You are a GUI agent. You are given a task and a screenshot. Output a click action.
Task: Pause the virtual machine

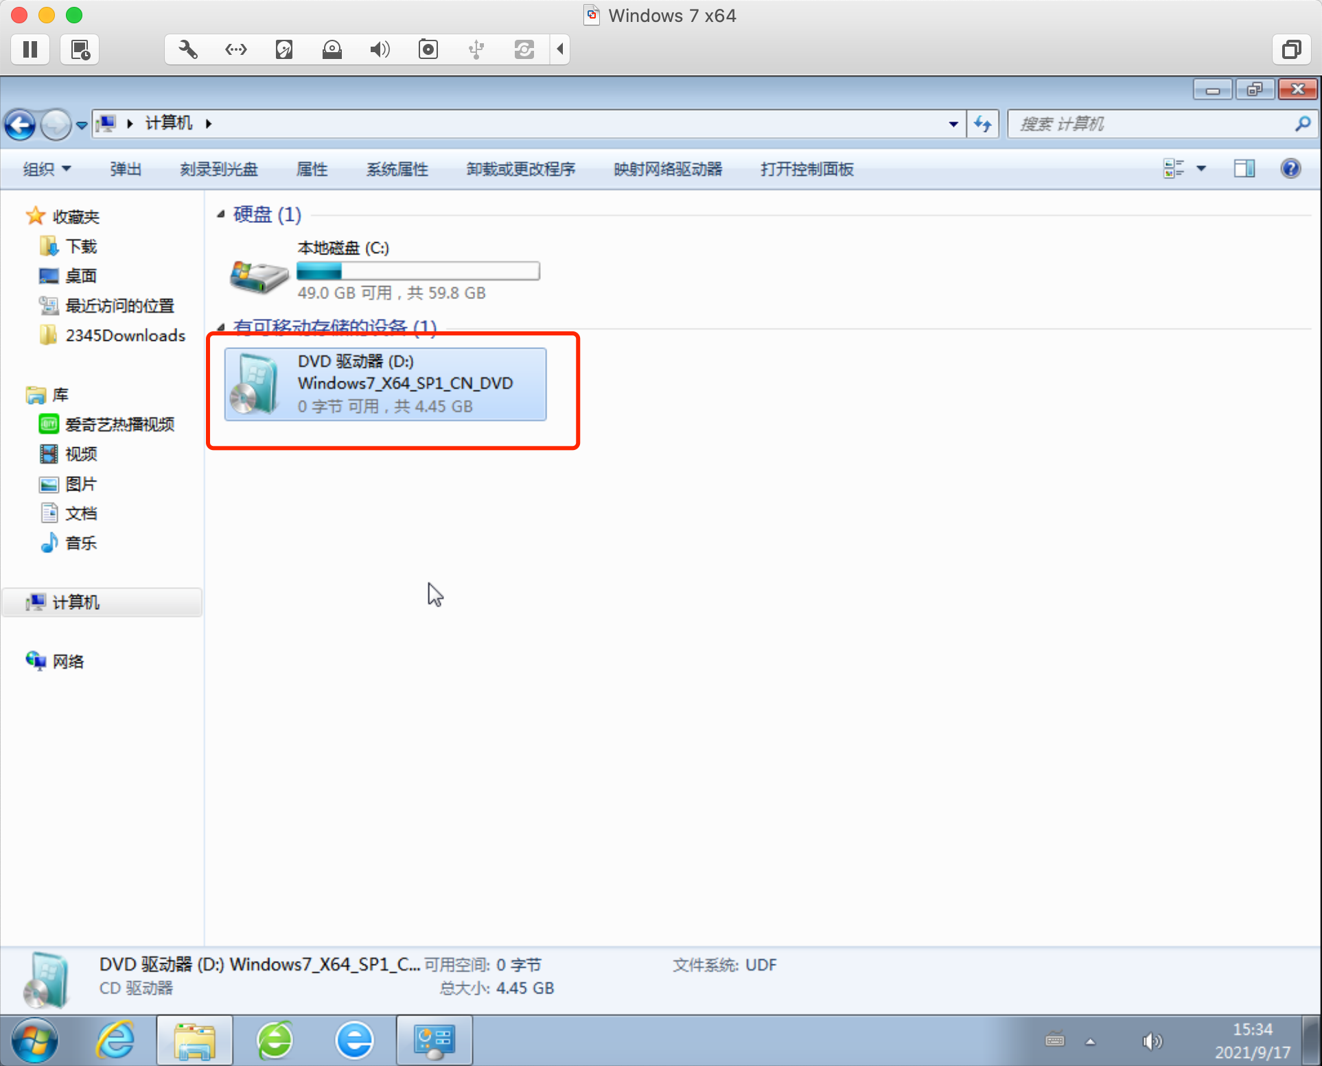pos(30,49)
